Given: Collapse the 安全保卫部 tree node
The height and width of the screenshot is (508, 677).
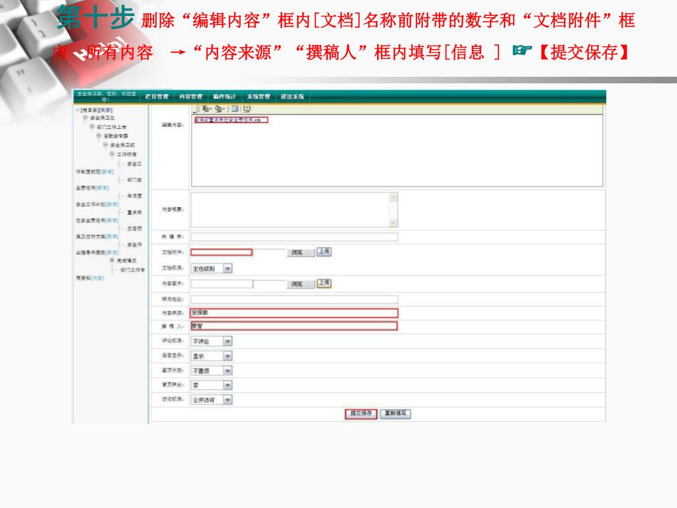Looking at the screenshot, I should pos(105,145).
